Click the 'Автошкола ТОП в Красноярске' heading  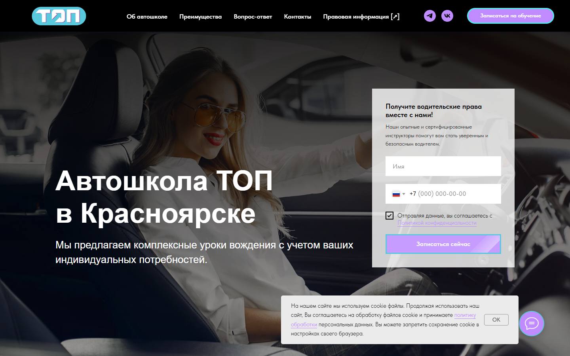164,197
